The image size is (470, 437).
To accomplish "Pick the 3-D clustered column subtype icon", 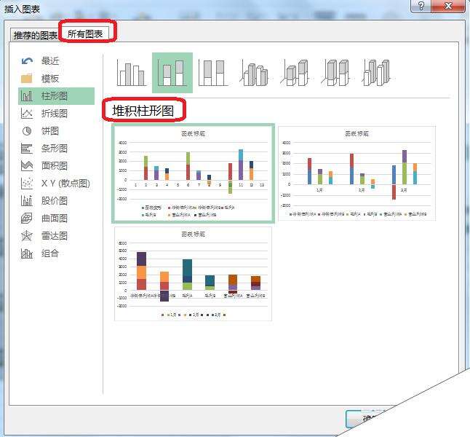I will tap(255, 74).
